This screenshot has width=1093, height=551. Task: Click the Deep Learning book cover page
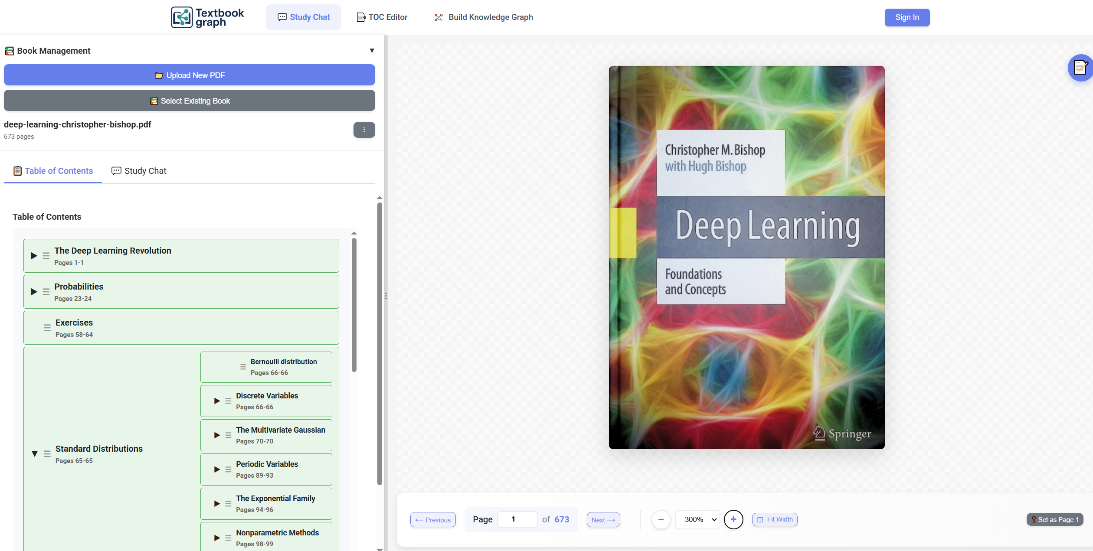coord(746,257)
